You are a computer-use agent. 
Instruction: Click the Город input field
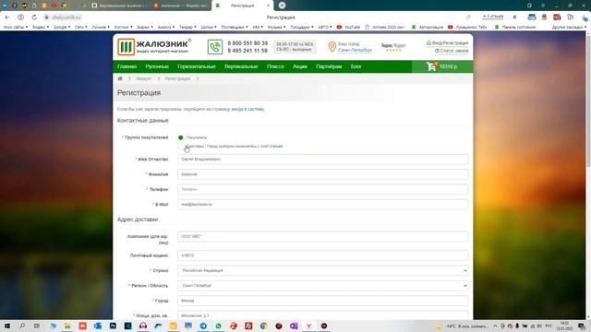(x=323, y=301)
